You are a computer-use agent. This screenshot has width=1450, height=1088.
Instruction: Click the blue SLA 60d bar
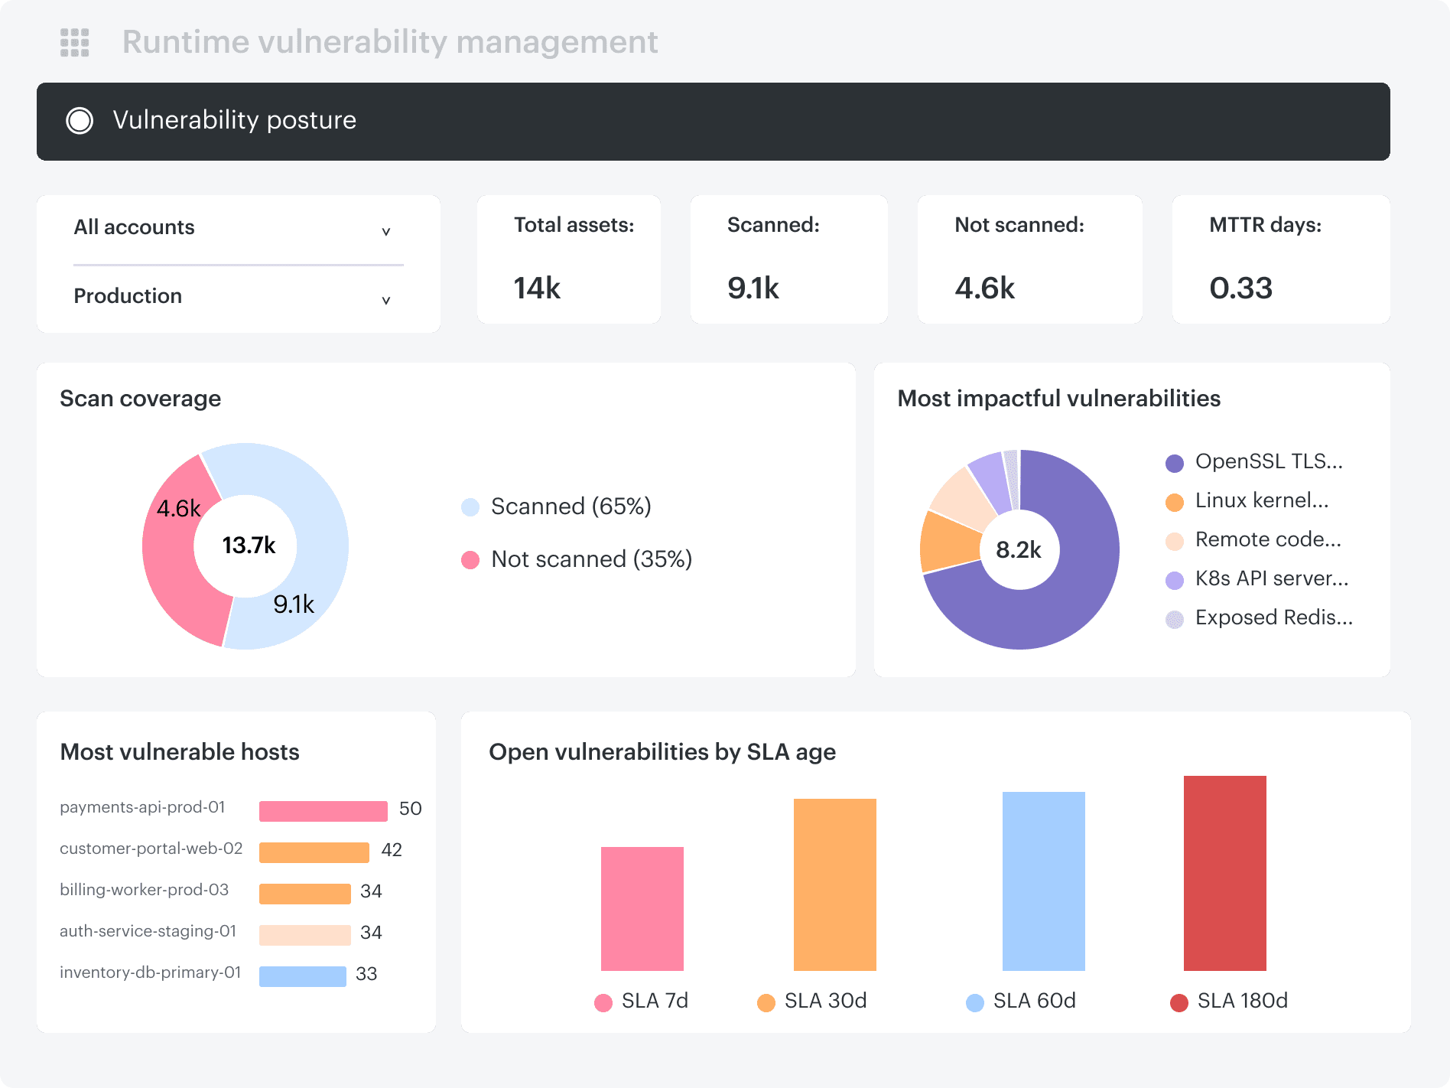click(x=1044, y=881)
